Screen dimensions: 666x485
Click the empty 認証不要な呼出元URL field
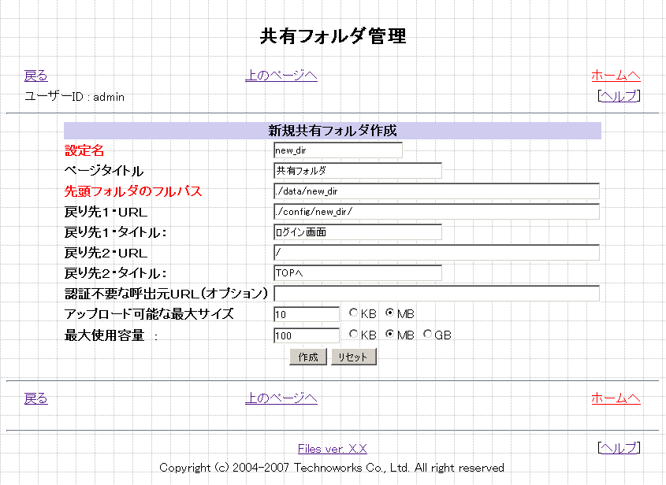436,294
